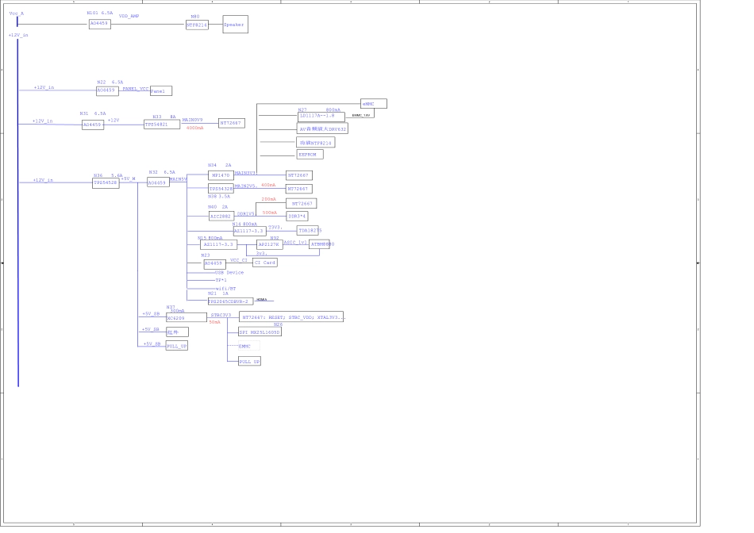Click the TPS2065CDBVR-2 block

click(x=229, y=301)
